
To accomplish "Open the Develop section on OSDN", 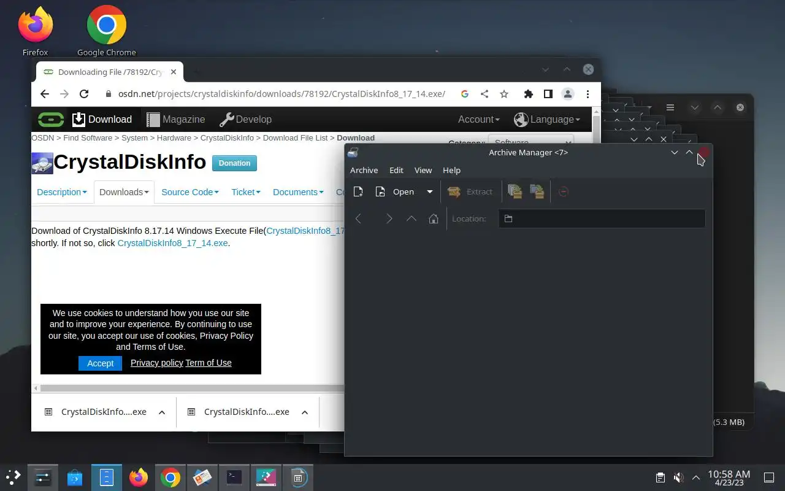I will click(x=245, y=119).
